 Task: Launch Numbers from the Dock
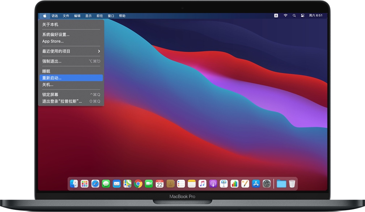[234, 183]
